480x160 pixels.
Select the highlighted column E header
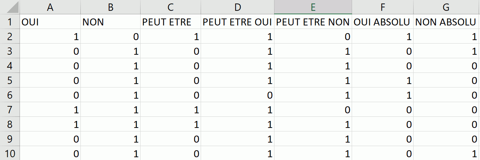(x=313, y=7)
